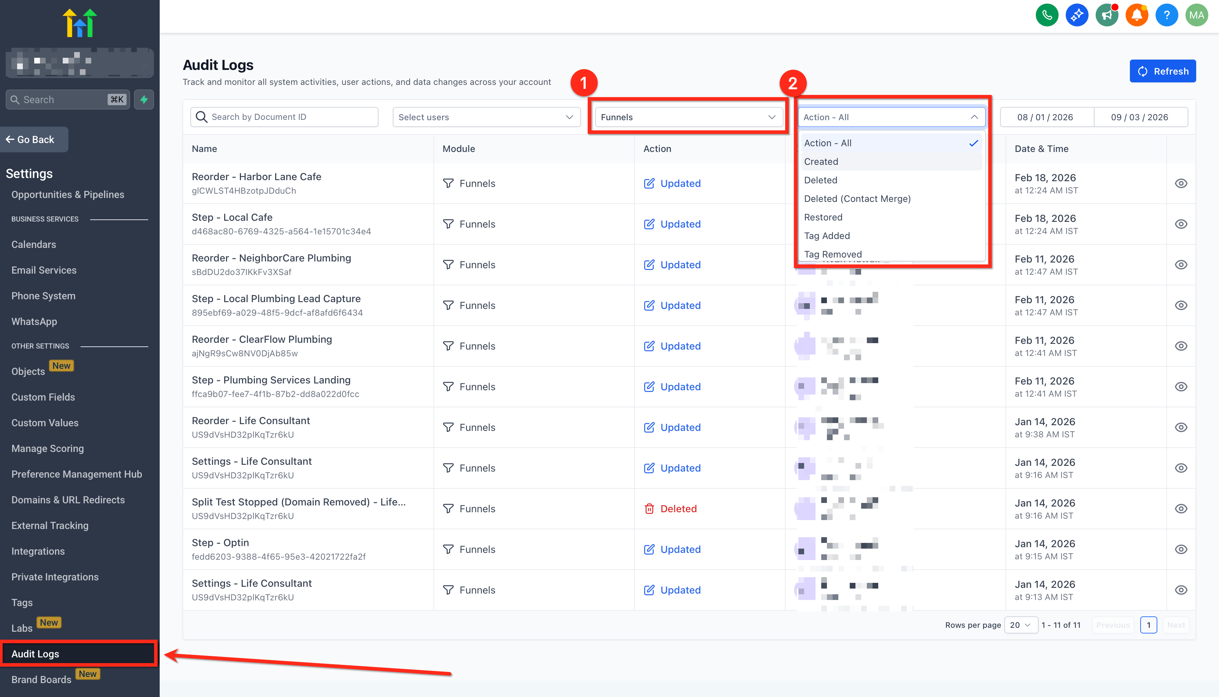The width and height of the screenshot is (1219, 697).
Task: Click the green lightning quick actions icon
Action: point(144,100)
